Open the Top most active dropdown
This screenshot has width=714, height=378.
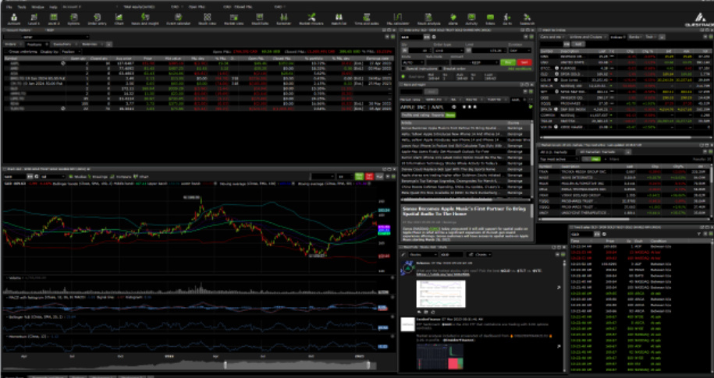point(559,159)
